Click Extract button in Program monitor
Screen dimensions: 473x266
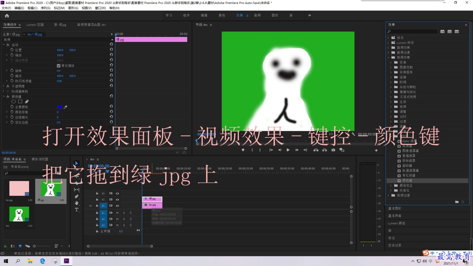pos(325,150)
